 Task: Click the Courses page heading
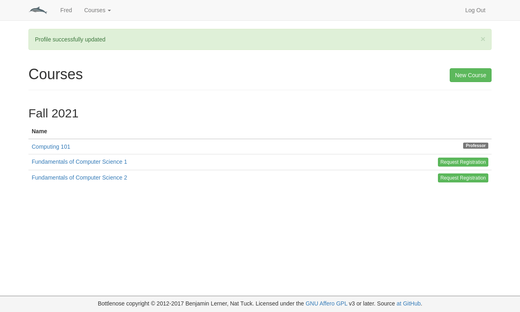click(56, 74)
